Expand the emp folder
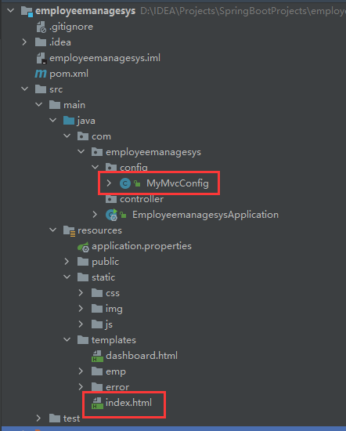Viewport: 346px width, 431px height. [81, 371]
